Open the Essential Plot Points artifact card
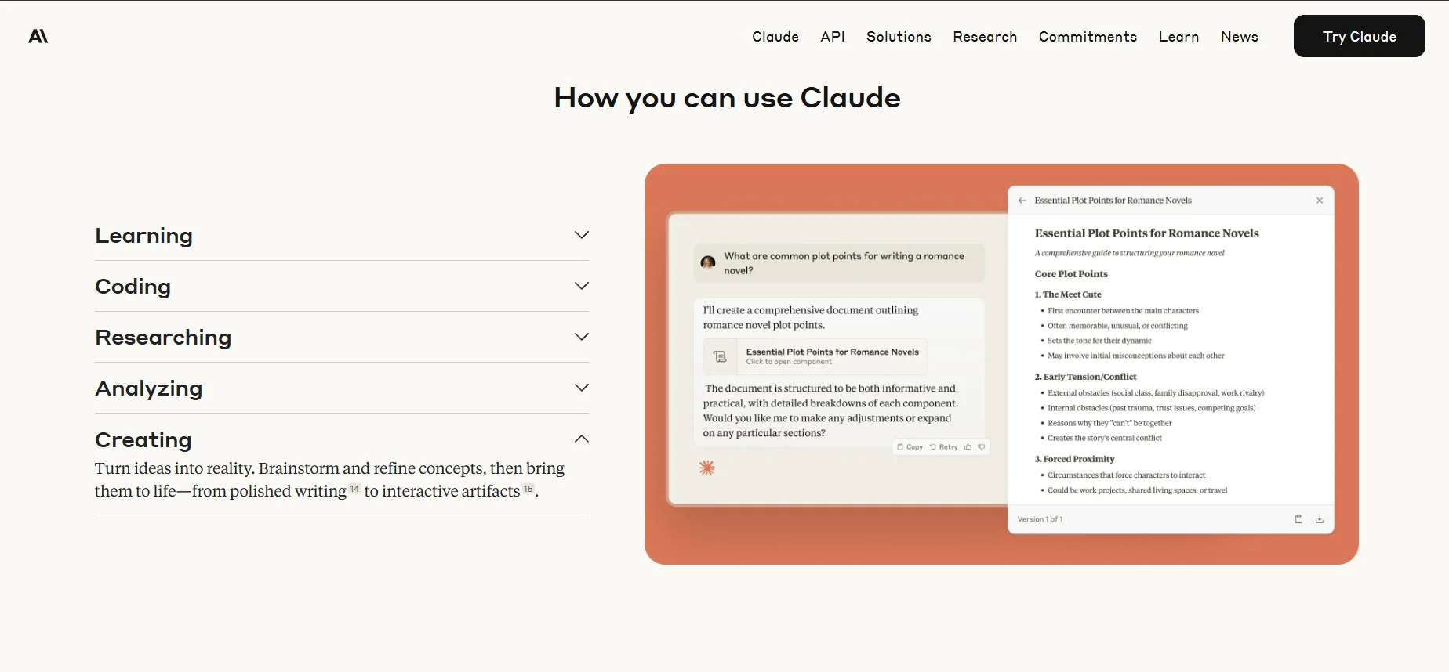 pyautogui.click(x=815, y=356)
